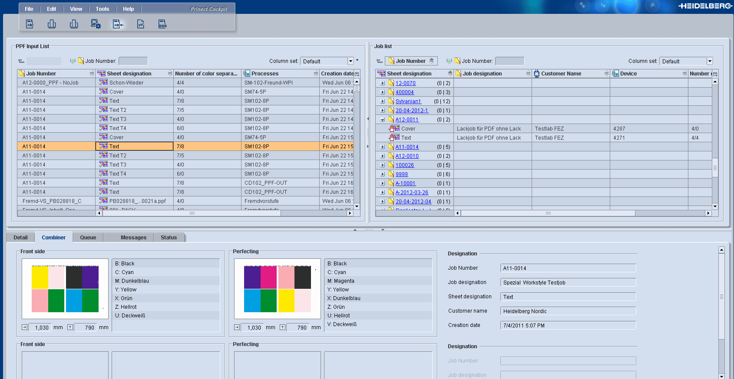Click the ABC document with arrow icon
The image size is (734, 379).
pyautogui.click(x=118, y=24)
